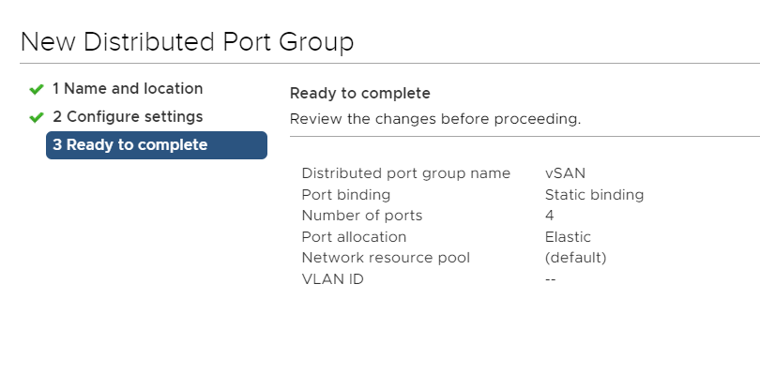Click green checkmark beside Name and location

tap(37, 90)
